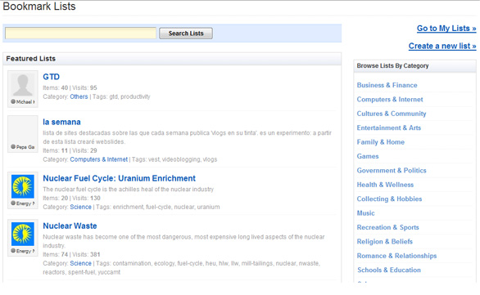The height and width of the screenshot is (295, 480).
Task: Focus the bookmark lists search field
Action: point(80,33)
